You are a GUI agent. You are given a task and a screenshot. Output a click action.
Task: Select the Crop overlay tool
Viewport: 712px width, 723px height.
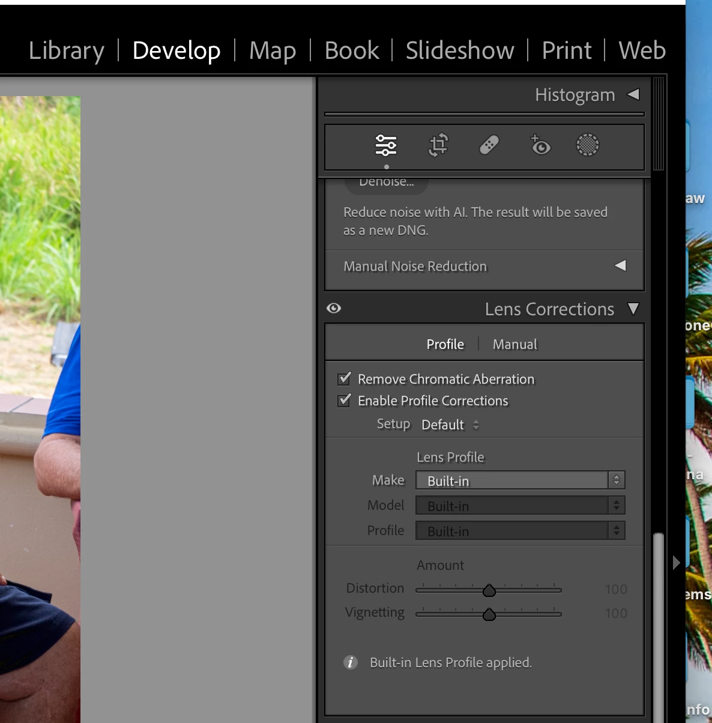[438, 145]
